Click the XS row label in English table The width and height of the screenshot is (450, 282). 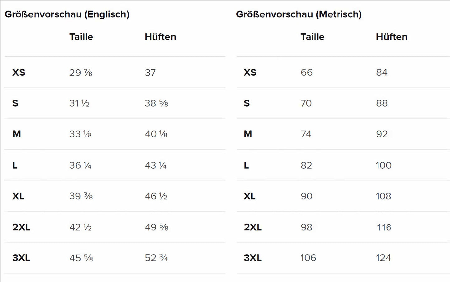[19, 72]
